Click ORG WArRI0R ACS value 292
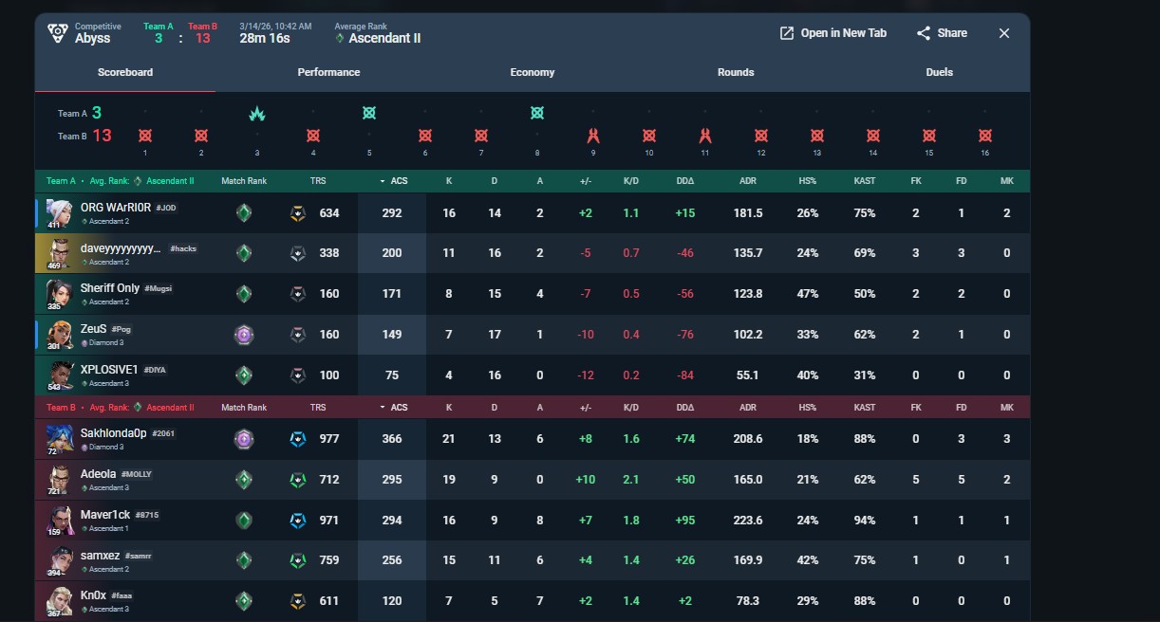1160x622 pixels. point(392,213)
